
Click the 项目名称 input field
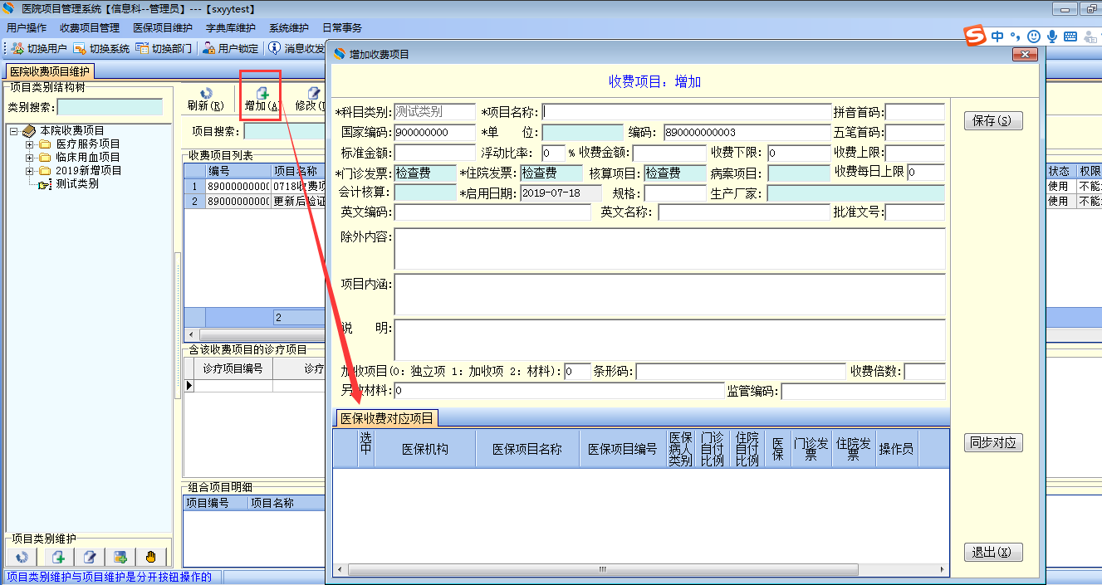(x=686, y=112)
